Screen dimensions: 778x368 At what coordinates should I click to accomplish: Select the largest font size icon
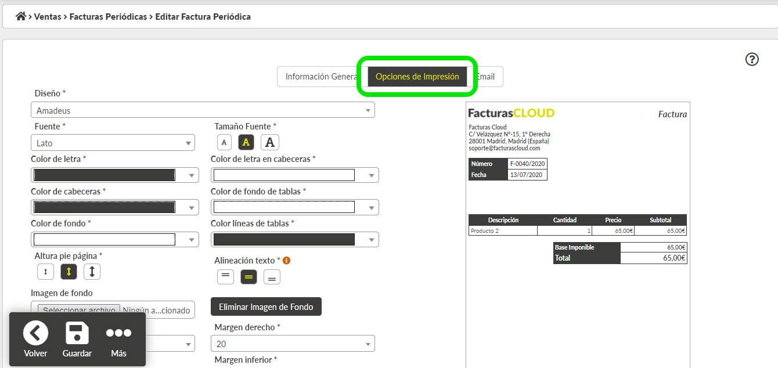(x=269, y=142)
